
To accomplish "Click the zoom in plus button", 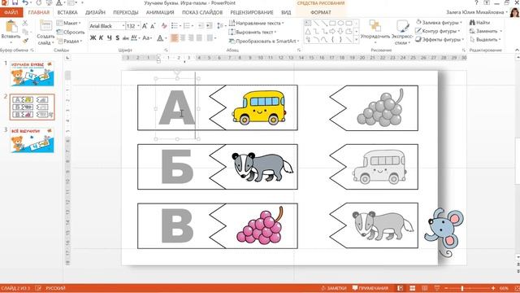I will coord(493,288).
